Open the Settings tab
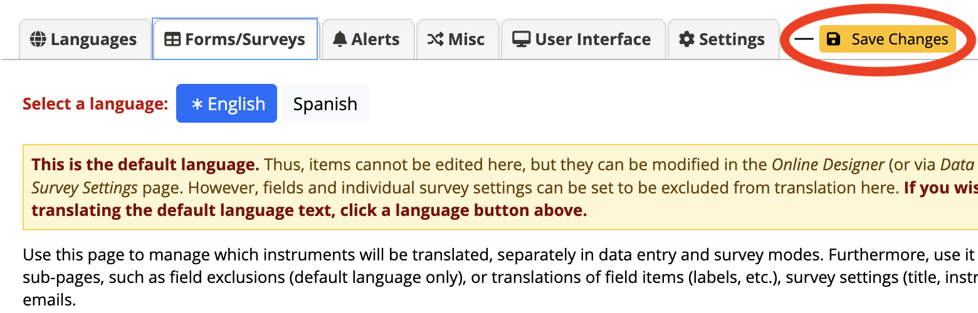Image resolution: width=978 pixels, height=313 pixels. [723, 39]
